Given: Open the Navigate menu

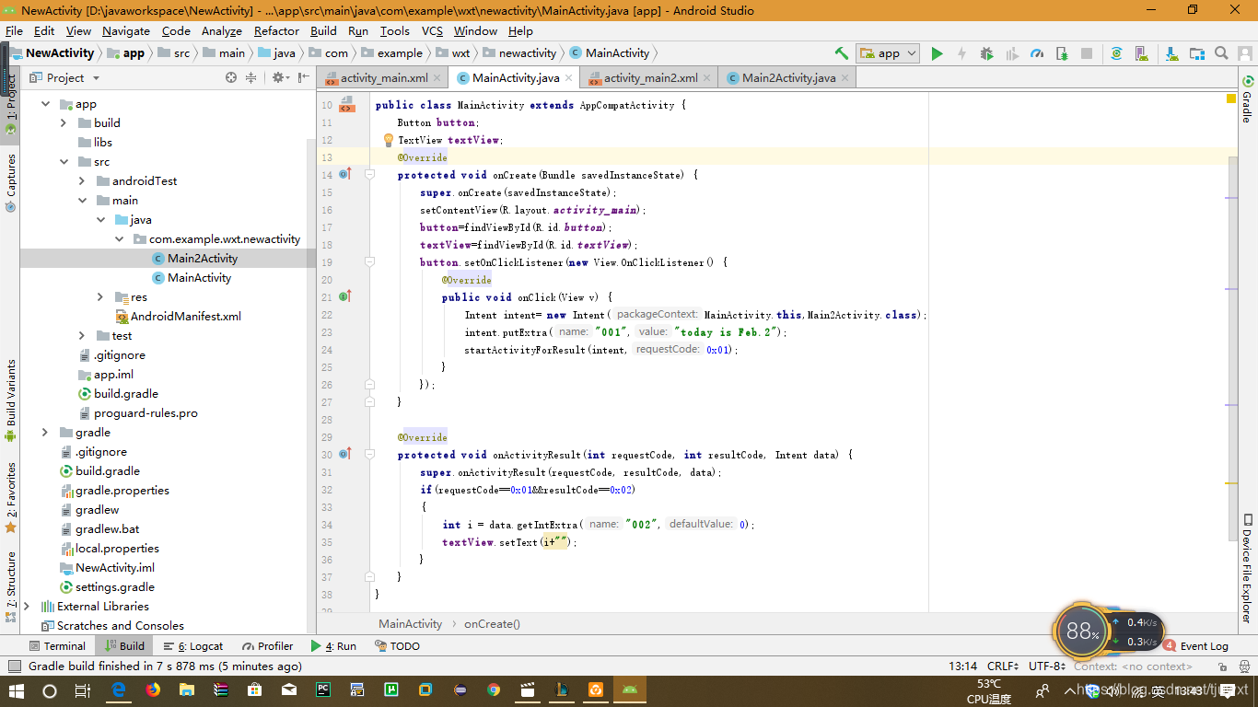Looking at the screenshot, I should 126,30.
